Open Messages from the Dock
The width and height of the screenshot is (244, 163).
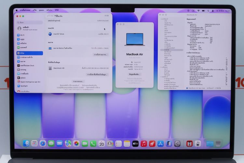tap(51, 144)
